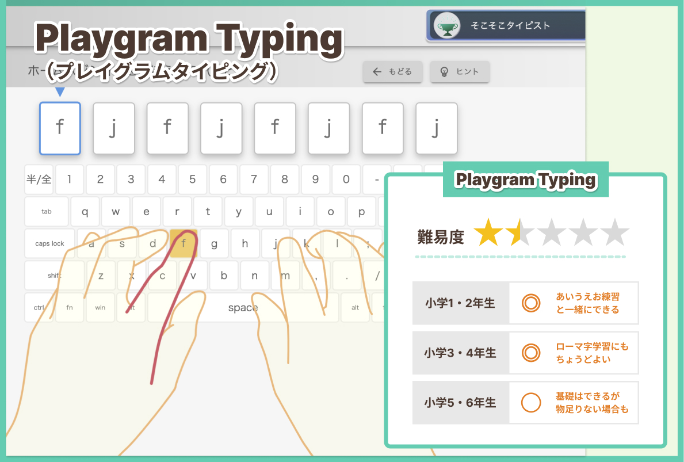The height and width of the screenshot is (462, 684).
Task: Click the w key
Action: pyautogui.click(x=116, y=212)
